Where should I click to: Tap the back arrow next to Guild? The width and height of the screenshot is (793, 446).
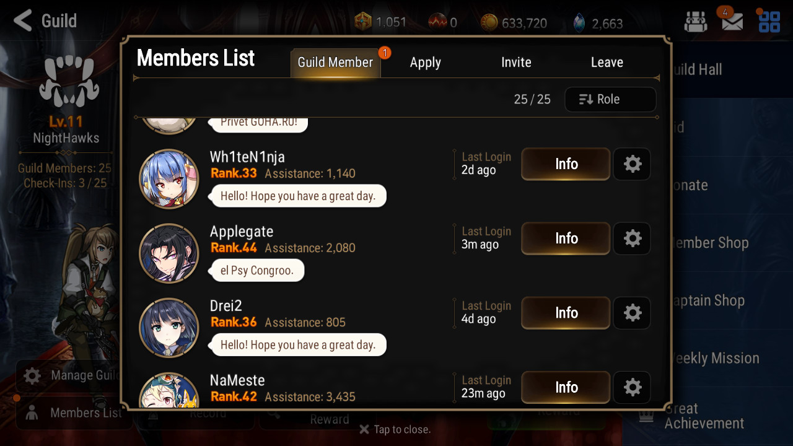[23, 20]
